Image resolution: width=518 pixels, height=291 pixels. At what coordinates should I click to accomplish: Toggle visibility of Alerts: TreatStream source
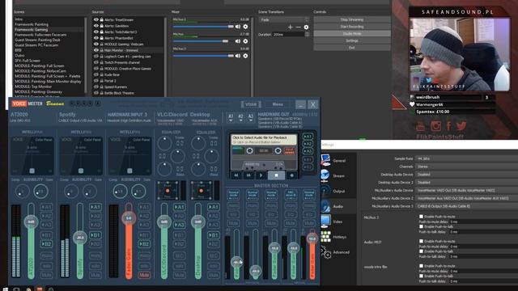point(96,19)
